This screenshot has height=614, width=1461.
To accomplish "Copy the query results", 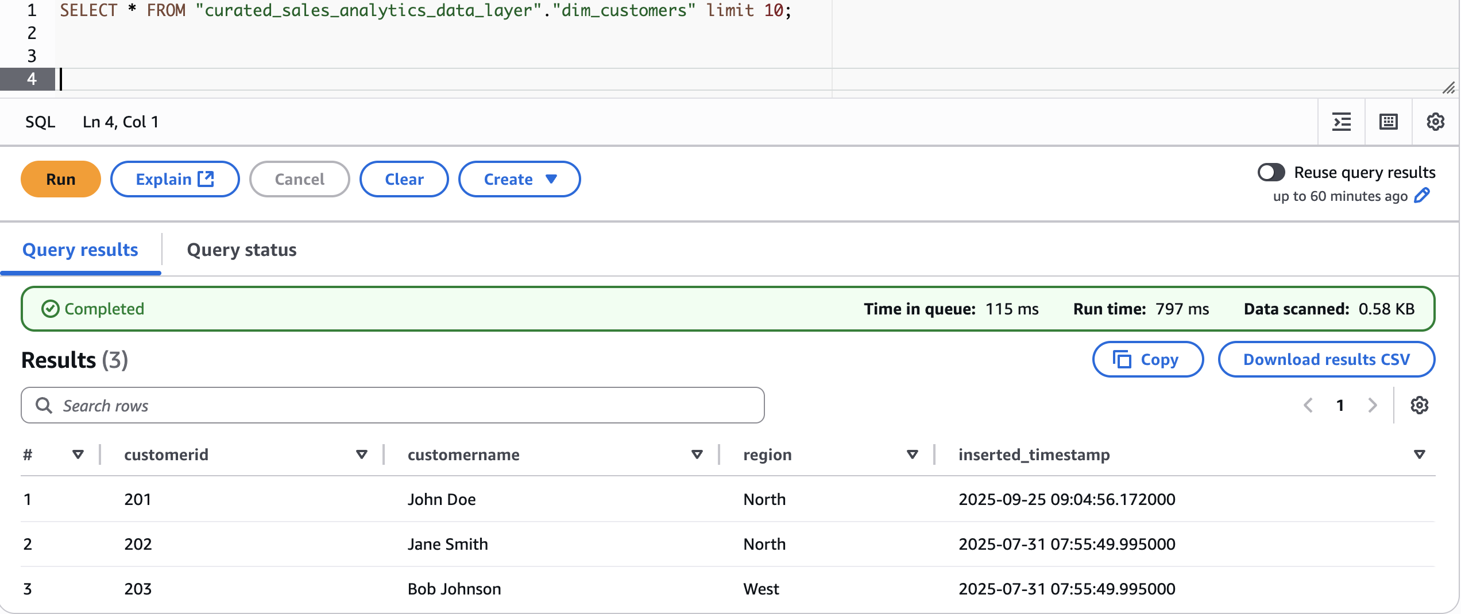I will 1147,359.
